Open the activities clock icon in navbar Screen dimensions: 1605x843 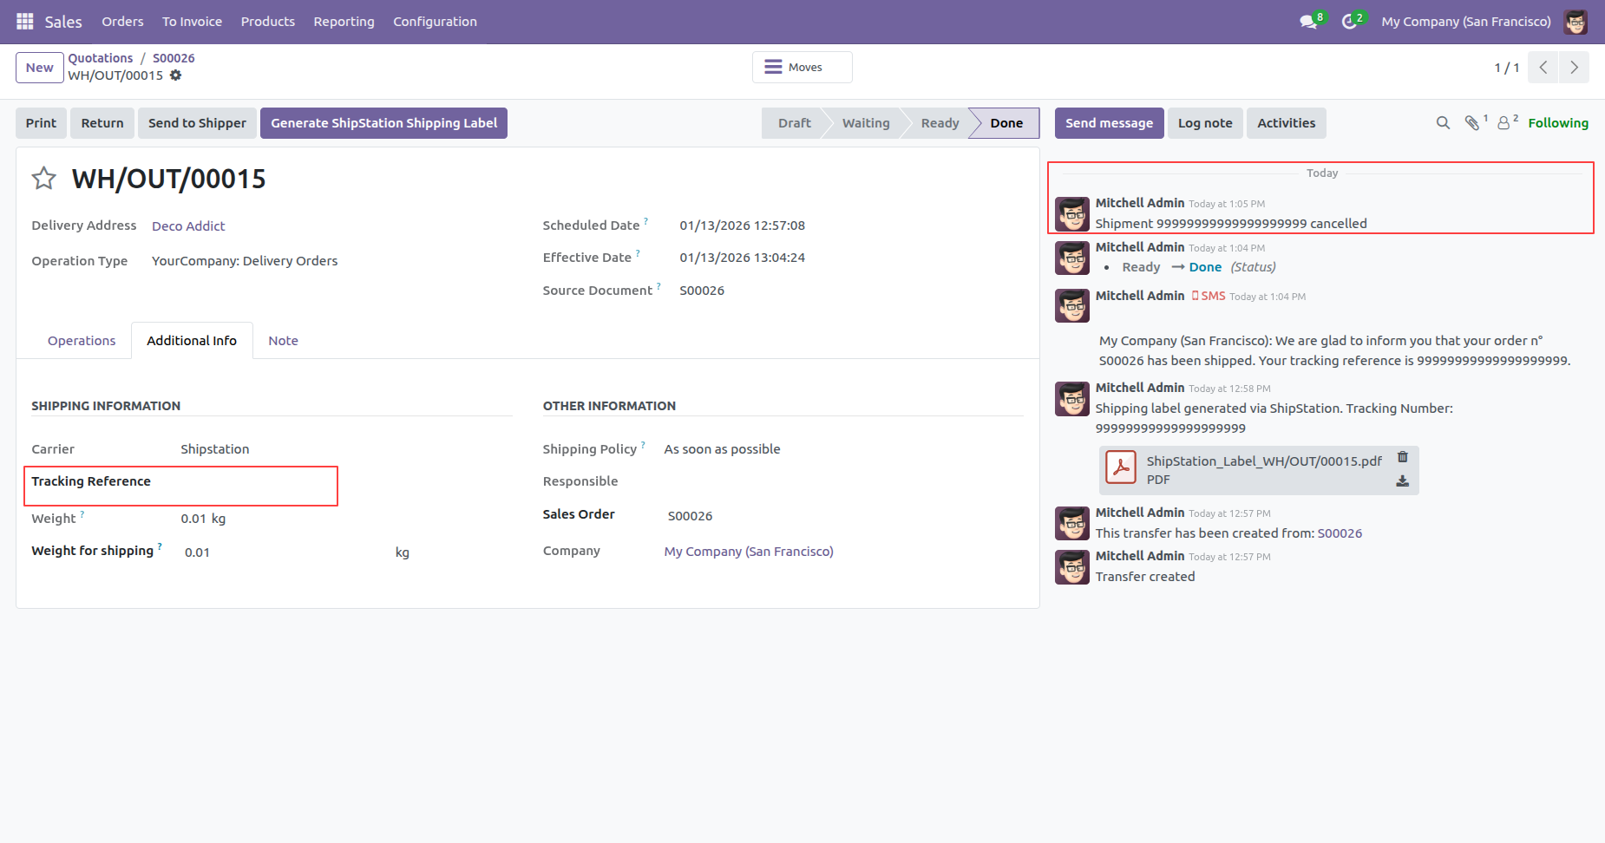click(x=1349, y=22)
